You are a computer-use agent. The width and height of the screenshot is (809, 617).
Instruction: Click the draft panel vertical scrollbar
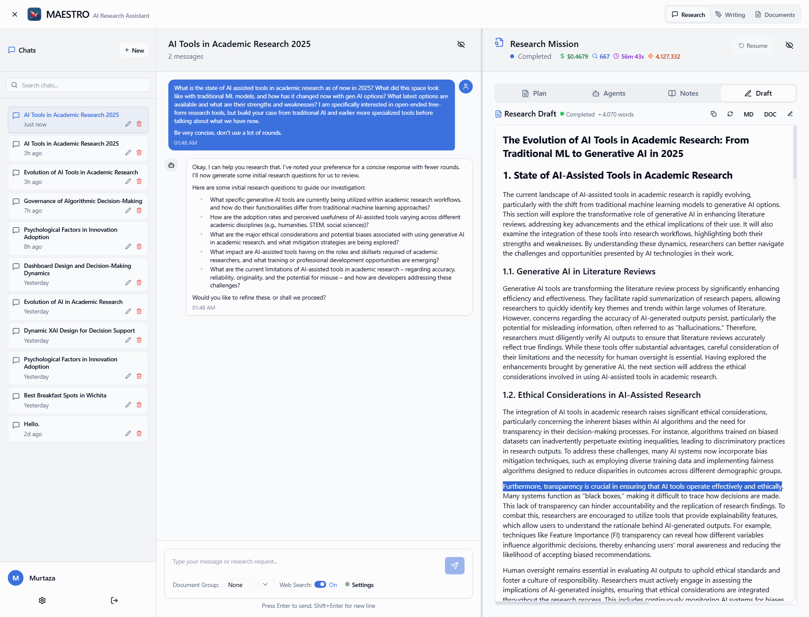[x=795, y=152]
